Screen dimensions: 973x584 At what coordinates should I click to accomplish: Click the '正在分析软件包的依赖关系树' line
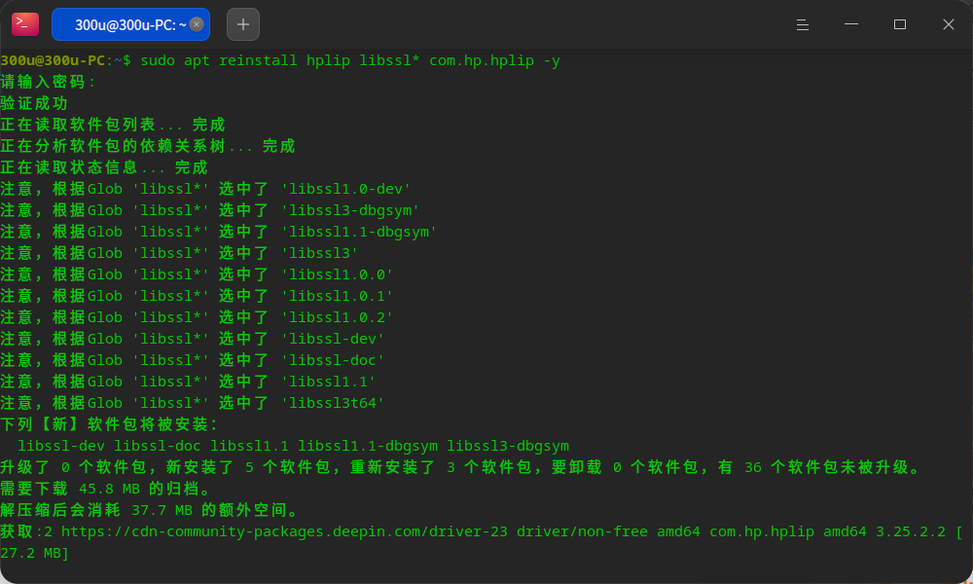click(148, 146)
